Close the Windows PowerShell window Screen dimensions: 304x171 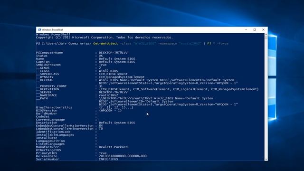(263, 29)
